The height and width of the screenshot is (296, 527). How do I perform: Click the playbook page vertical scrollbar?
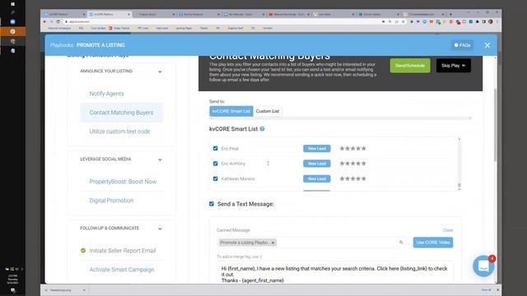pyautogui.click(x=495, y=125)
